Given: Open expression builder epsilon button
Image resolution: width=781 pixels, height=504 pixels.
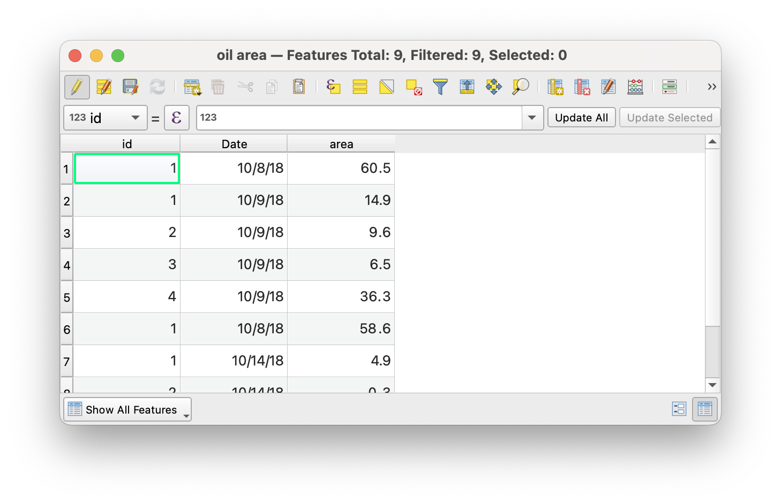Looking at the screenshot, I should click(177, 118).
